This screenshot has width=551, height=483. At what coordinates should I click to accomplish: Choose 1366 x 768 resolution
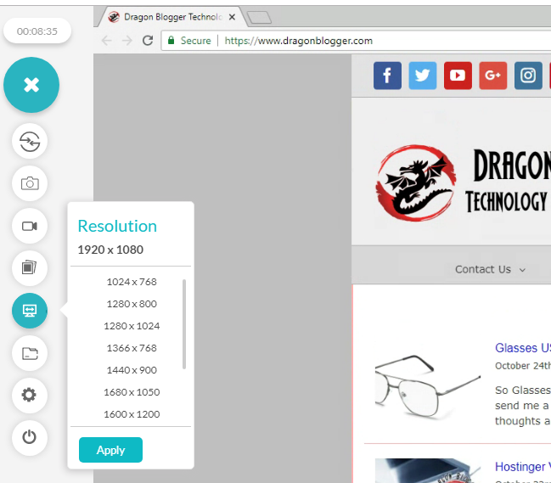(132, 348)
